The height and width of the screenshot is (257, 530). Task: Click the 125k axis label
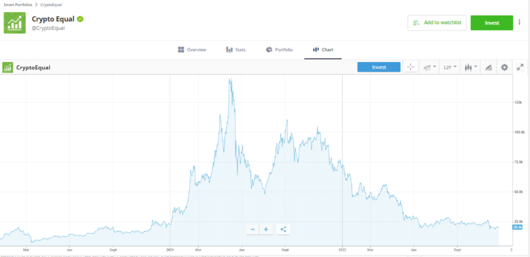518,102
